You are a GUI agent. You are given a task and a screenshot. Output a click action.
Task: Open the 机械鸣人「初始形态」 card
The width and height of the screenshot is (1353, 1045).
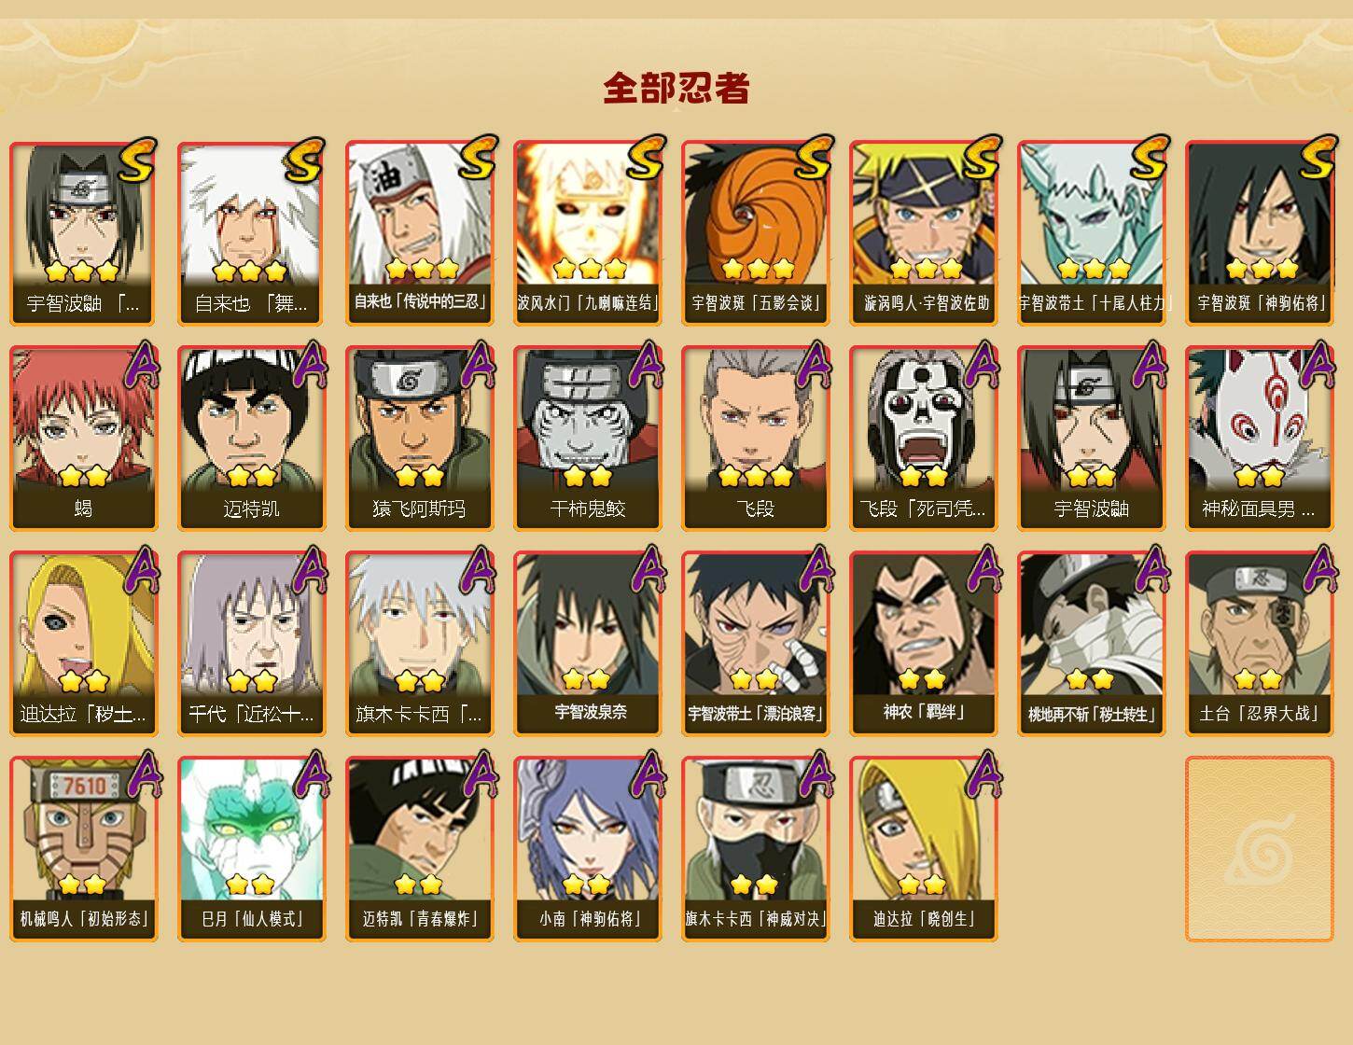click(x=84, y=848)
